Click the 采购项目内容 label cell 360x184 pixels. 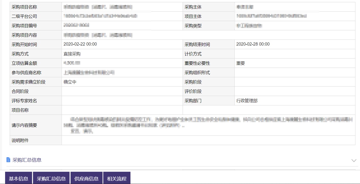click(36, 35)
